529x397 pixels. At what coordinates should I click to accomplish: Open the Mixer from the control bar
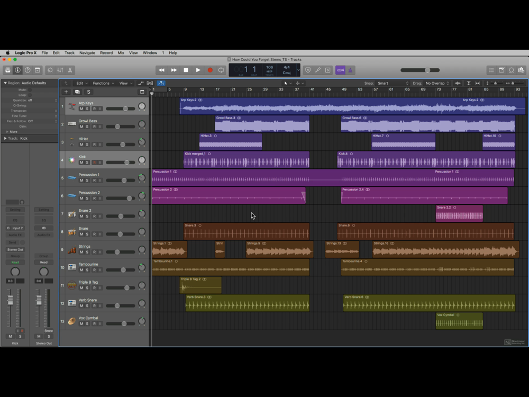(x=60, y=70)
